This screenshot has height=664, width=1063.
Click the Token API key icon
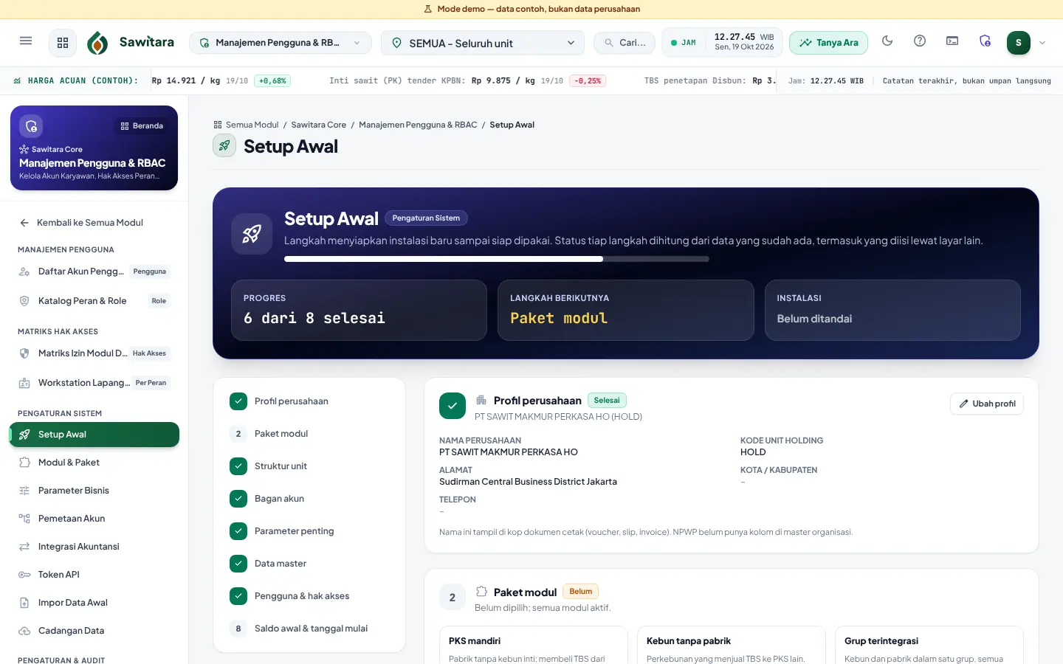(x=24, y=575)
